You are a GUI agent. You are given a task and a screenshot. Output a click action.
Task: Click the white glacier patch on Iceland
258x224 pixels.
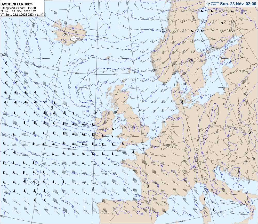[x=74, y=38]
